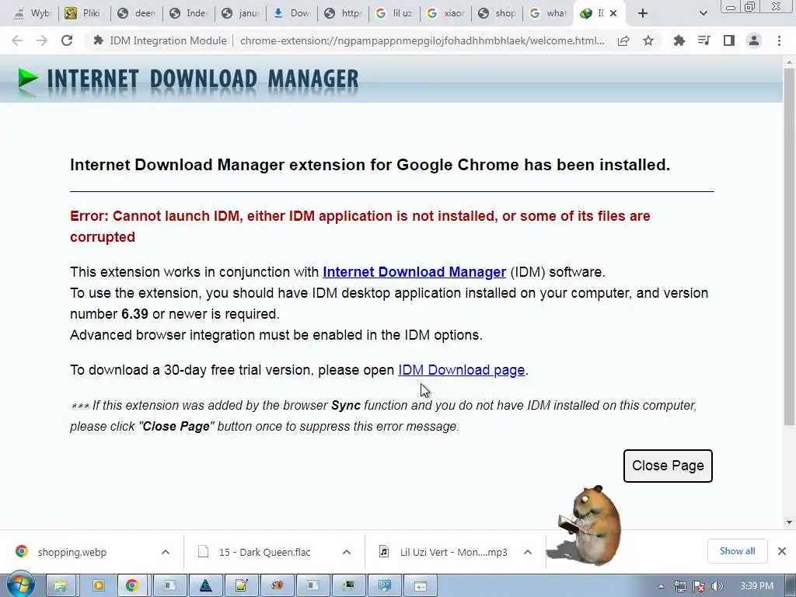Expand the tab search dropdown arrow
796x597 pixels.
[x=703, y=14]
